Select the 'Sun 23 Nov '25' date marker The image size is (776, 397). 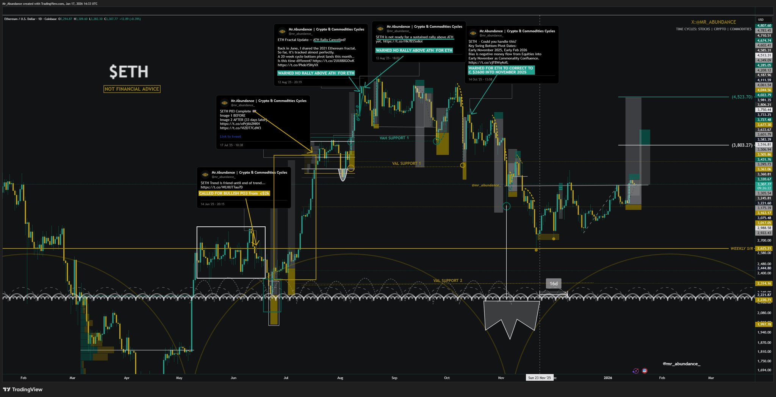[540, 378]
